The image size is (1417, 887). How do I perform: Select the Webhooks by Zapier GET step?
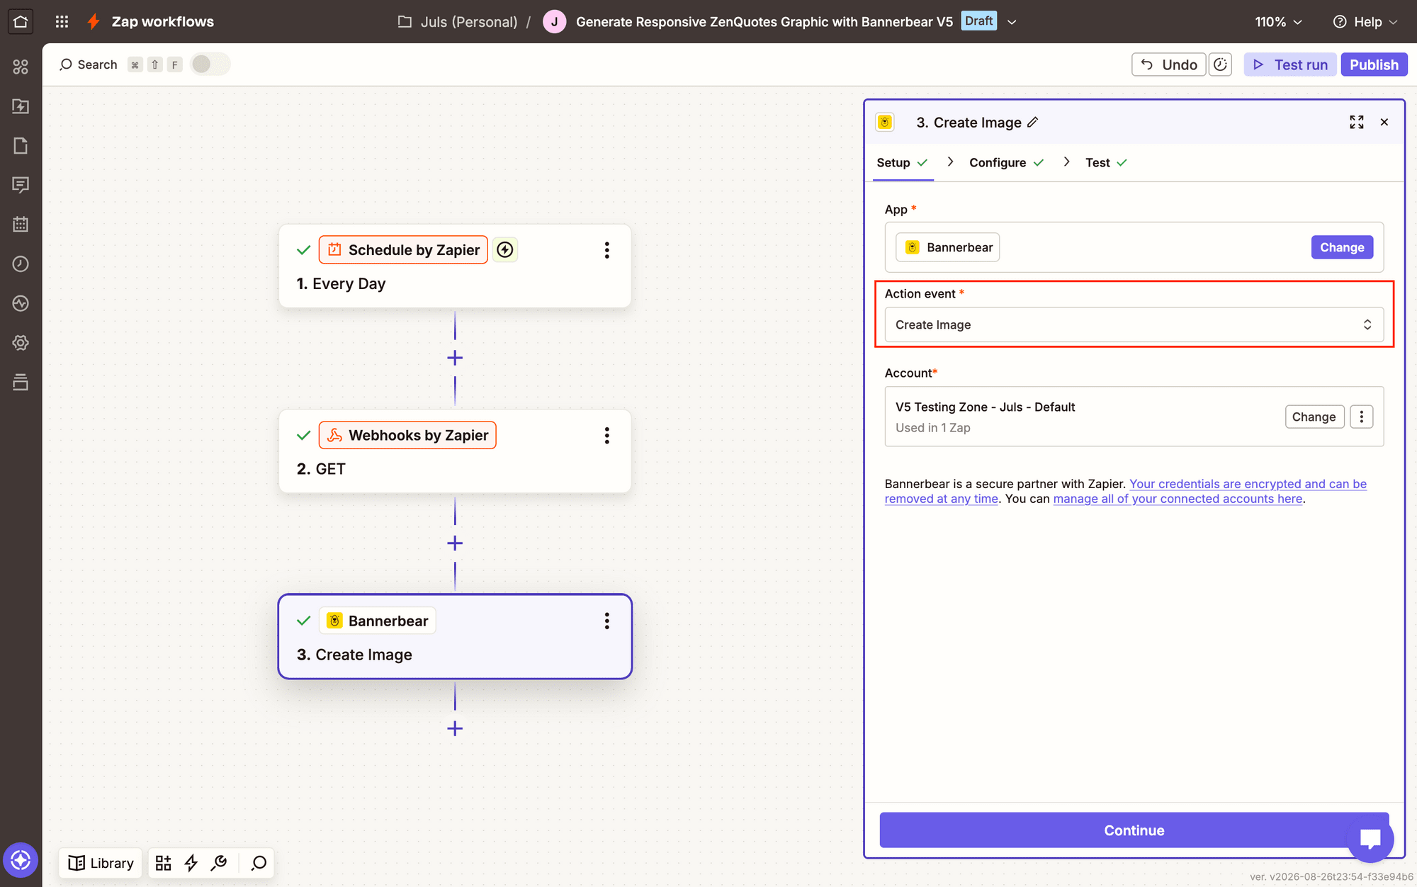point(455,451)
